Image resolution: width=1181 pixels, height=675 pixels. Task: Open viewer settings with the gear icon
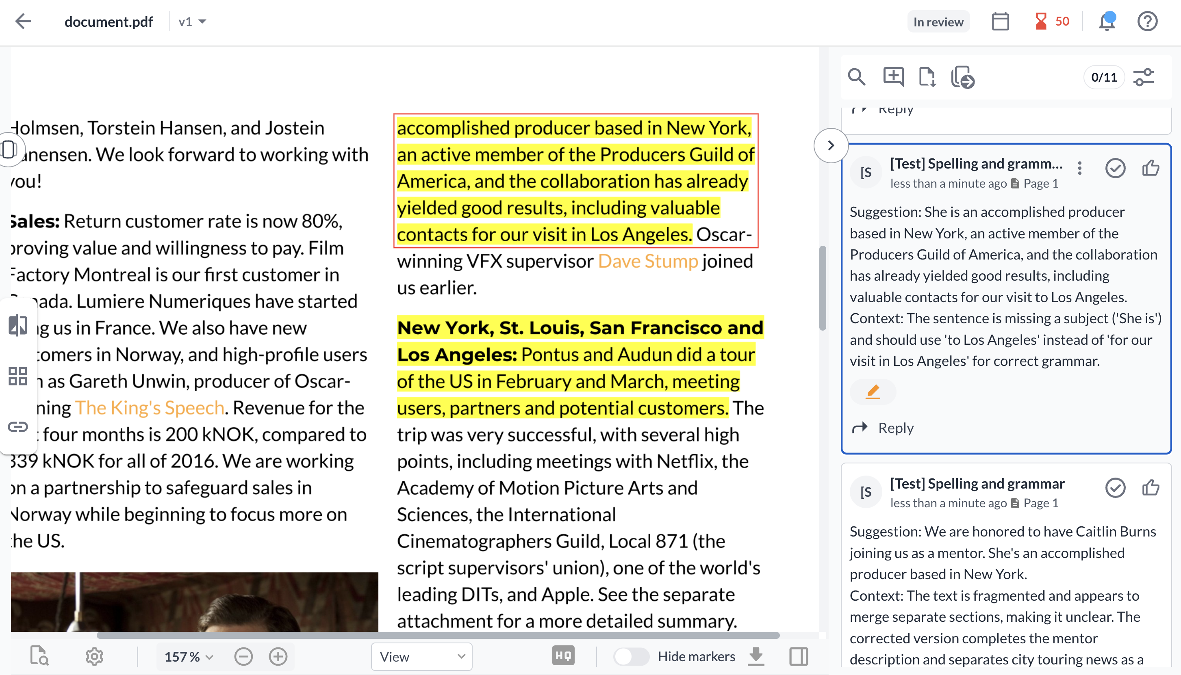pos(94,656)
